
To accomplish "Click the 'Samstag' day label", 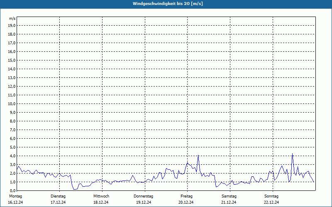I will [229, 196].
